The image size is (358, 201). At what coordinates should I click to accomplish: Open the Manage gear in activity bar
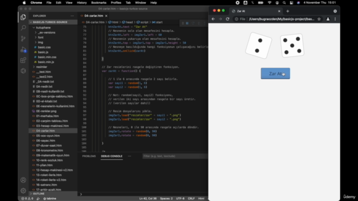coord(23,190)
